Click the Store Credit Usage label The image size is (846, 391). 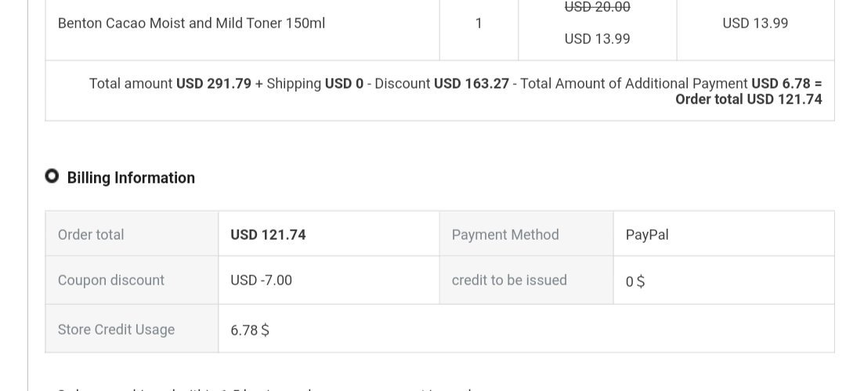(116, 330)
